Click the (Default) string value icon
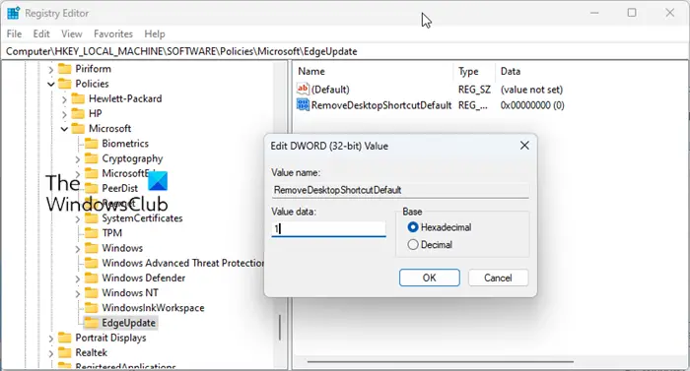 pyautogui.click(x=303, y=90)
